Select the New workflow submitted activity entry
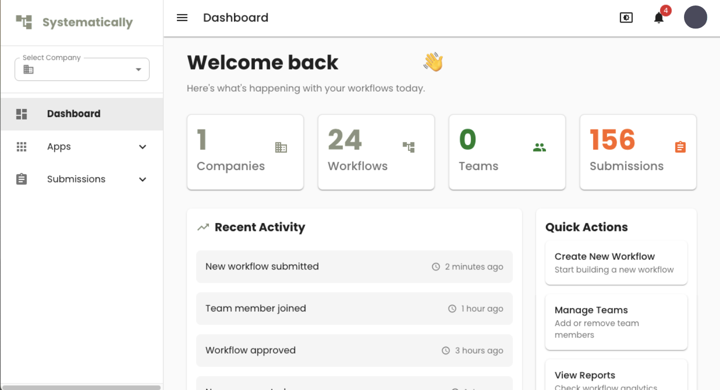 354,266
